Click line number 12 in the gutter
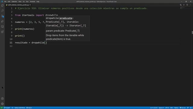 click(11, 46)
